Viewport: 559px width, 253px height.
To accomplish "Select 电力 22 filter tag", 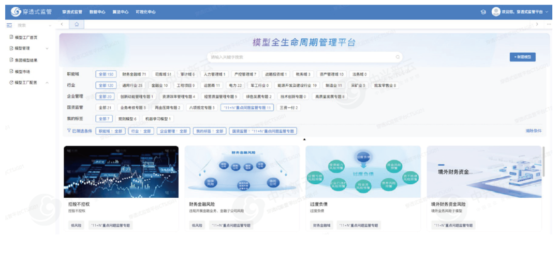I will [x=236, y=85].
